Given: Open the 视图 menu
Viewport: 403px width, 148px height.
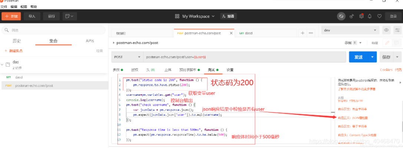Looking at the screenshot, I should tap(24, 7).
